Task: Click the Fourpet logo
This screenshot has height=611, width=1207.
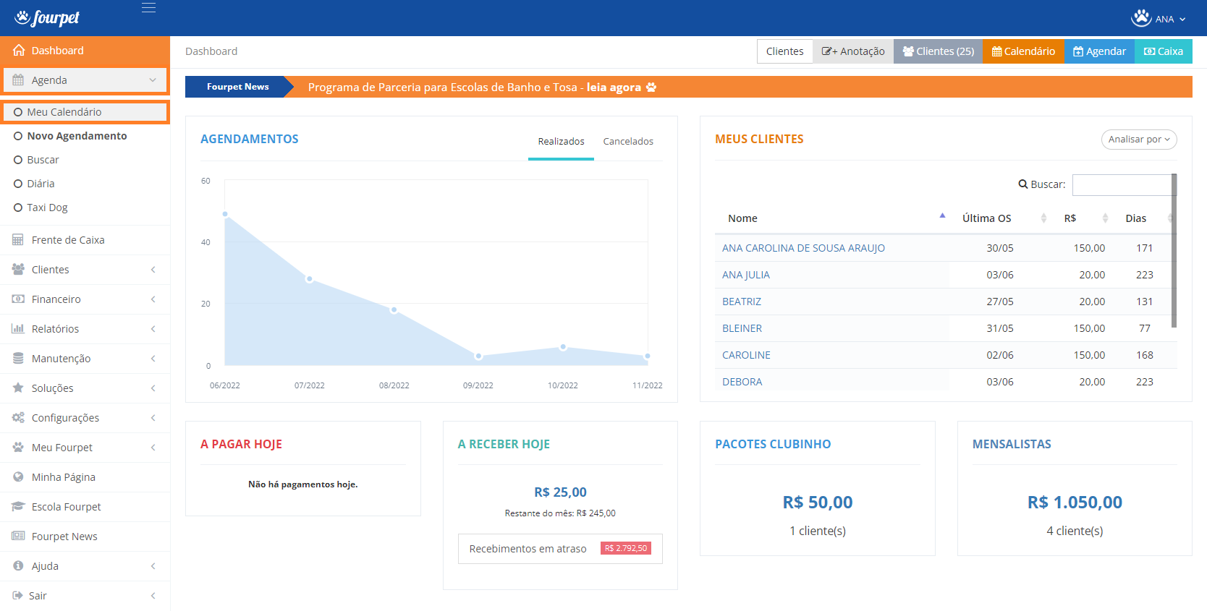Action: coord(47,17)
